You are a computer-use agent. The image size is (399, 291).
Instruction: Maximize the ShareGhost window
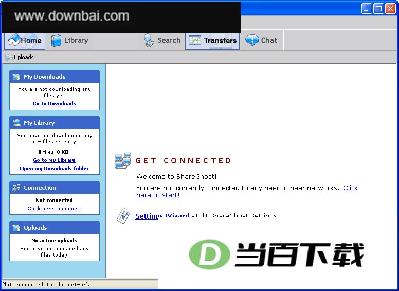(378, 9)
